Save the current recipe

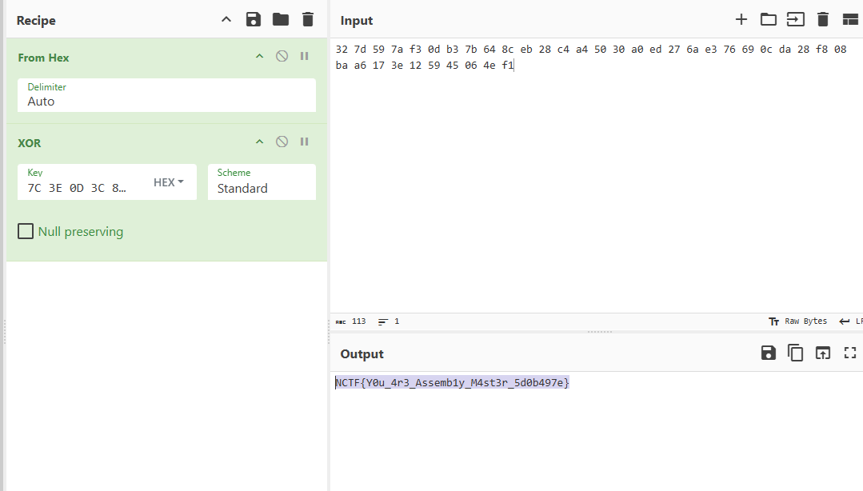254,20
